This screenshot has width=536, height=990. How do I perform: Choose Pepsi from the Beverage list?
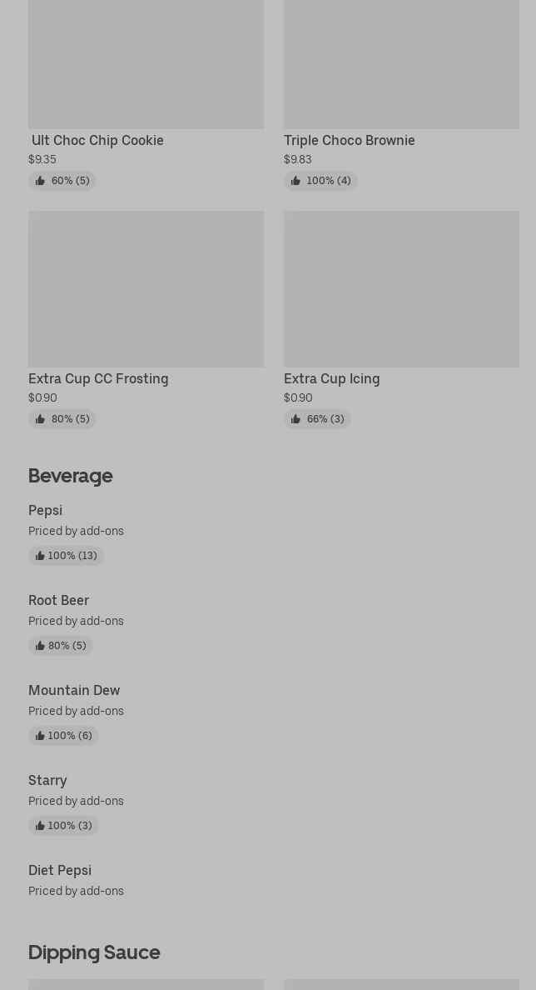pos(45,510)
